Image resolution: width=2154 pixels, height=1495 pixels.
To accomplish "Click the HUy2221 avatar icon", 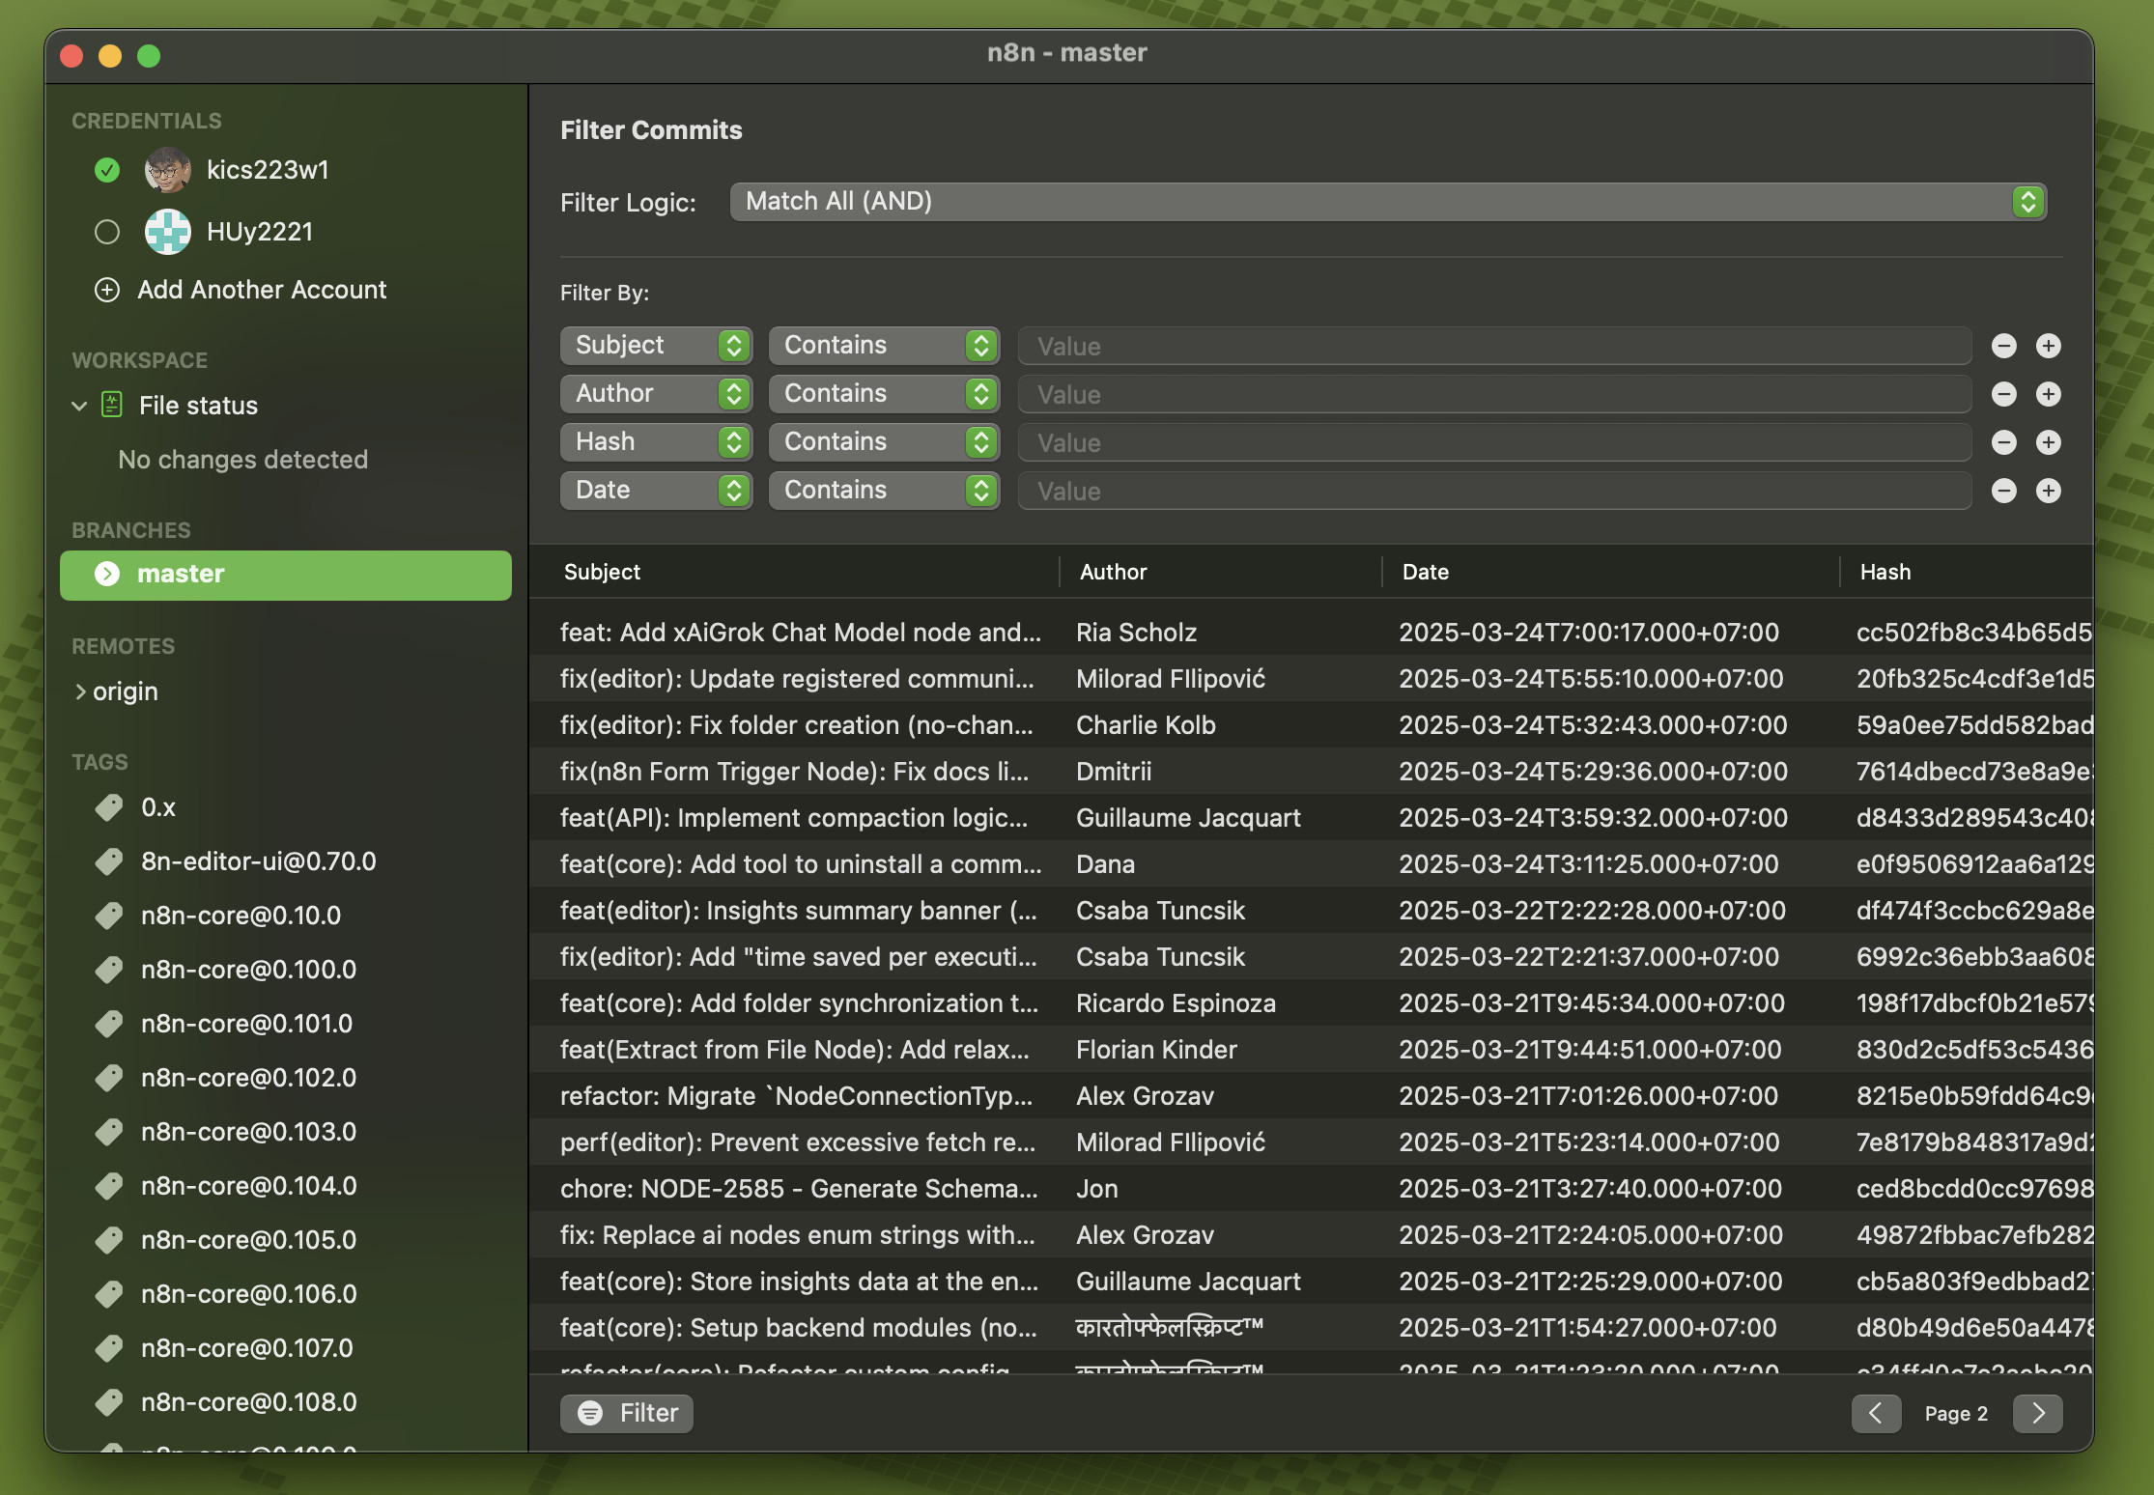I will (x=168, y=232).
